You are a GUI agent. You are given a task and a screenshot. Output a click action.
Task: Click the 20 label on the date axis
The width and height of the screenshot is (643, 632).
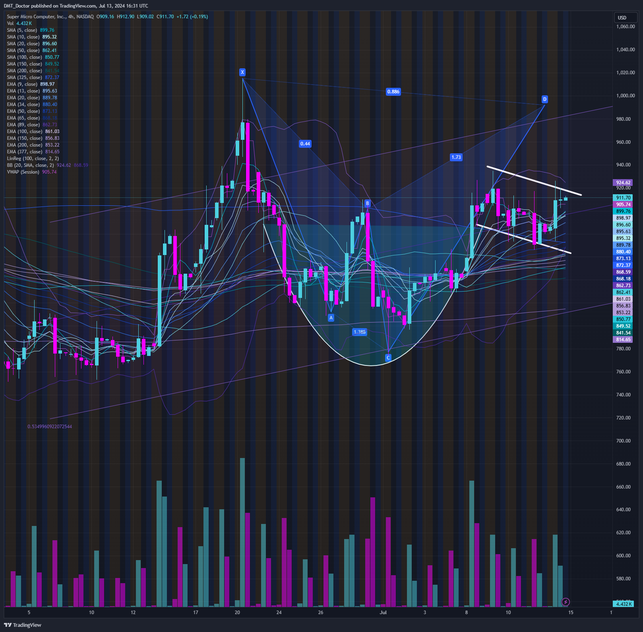(x=237, y=613)
